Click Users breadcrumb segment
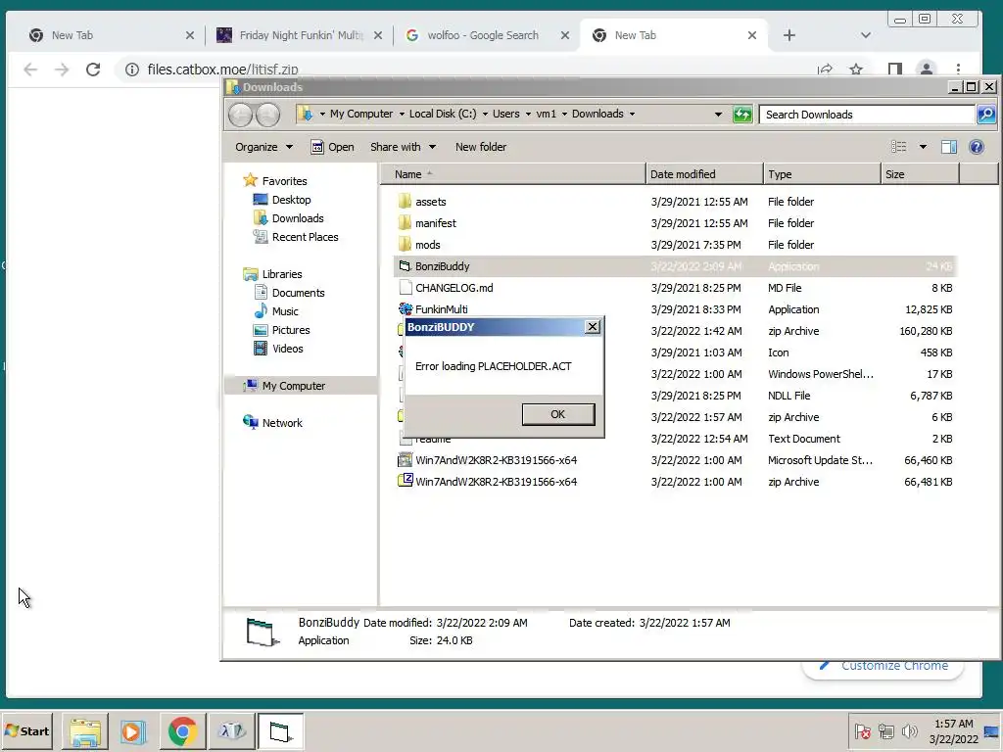Viewport: 1003px width, 752px height. pos(505,114)
